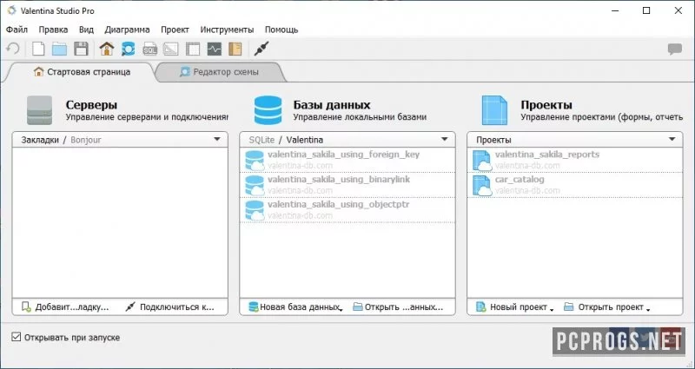Open the Вид menu

click(86, 30)
